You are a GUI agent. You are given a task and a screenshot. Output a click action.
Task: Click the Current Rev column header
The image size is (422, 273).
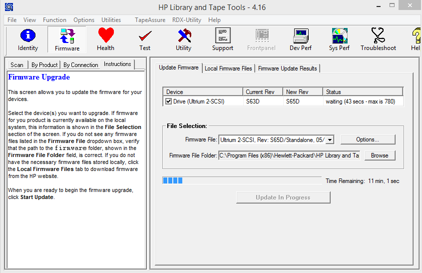click(263, 92)
